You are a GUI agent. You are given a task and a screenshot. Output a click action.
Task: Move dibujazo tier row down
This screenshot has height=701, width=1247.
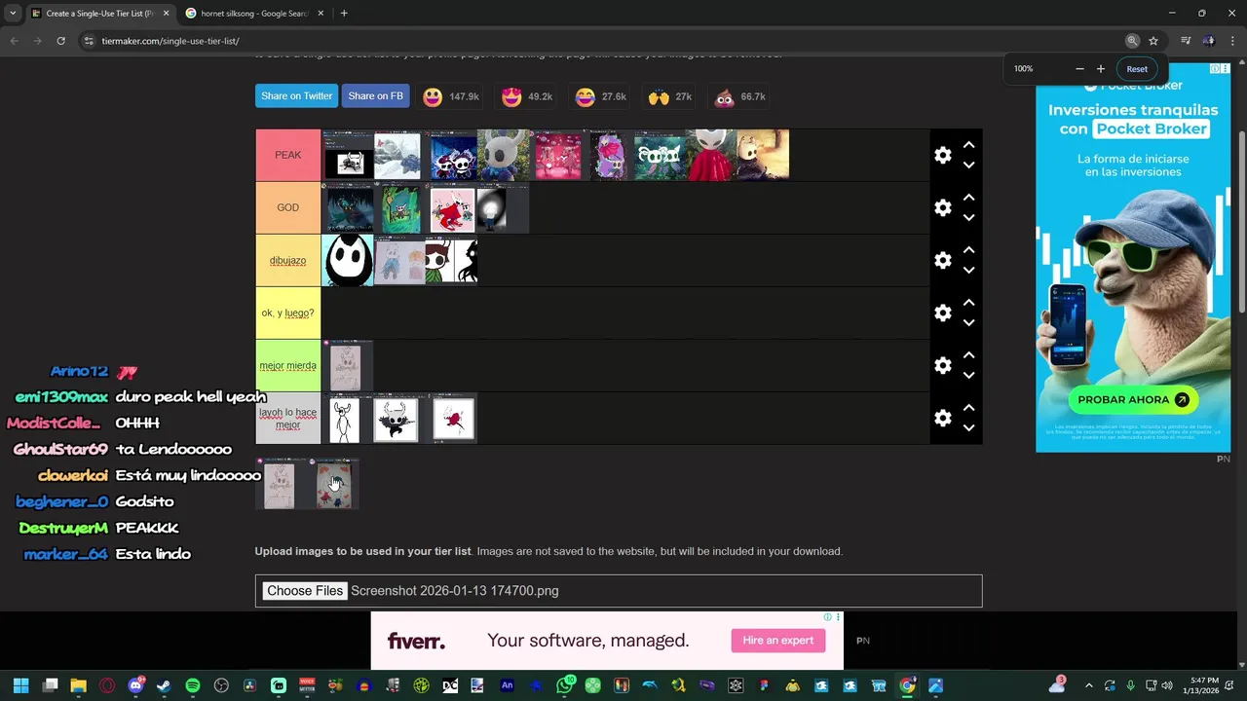click(968, 271)
